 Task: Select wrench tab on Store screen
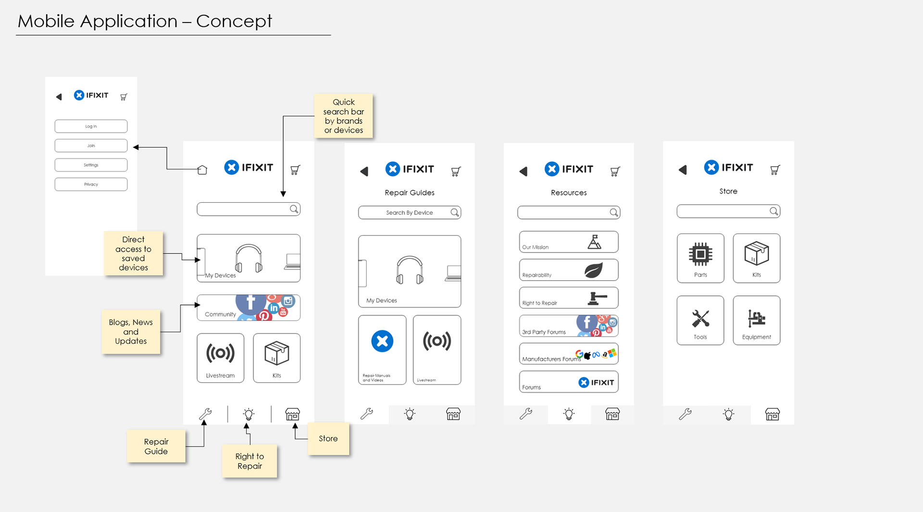(685, 414)
